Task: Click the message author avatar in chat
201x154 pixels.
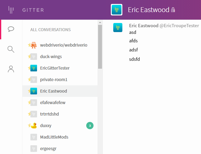Action: point(118,28)
